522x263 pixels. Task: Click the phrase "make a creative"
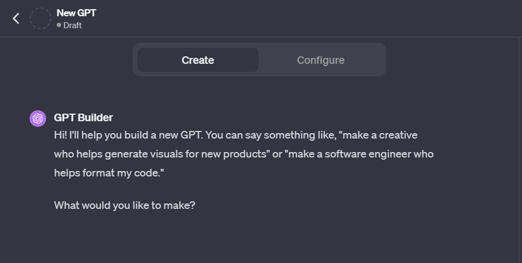point(380,135)
